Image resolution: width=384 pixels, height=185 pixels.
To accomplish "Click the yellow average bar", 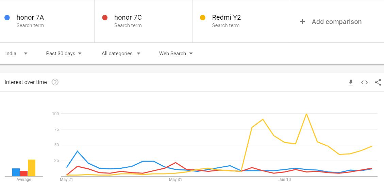I will [x=31, y=168].
